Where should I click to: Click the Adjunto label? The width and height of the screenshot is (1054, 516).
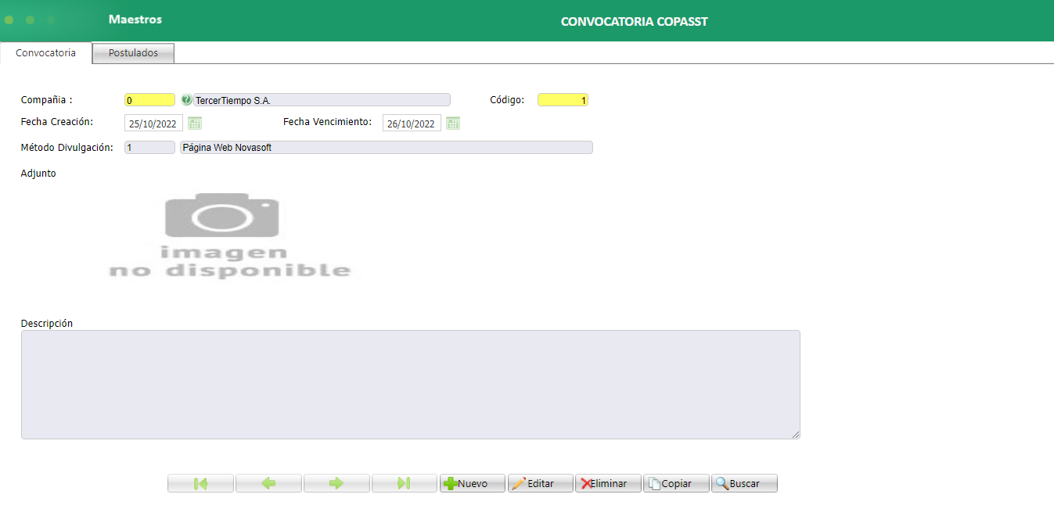[x=38, y=174]
